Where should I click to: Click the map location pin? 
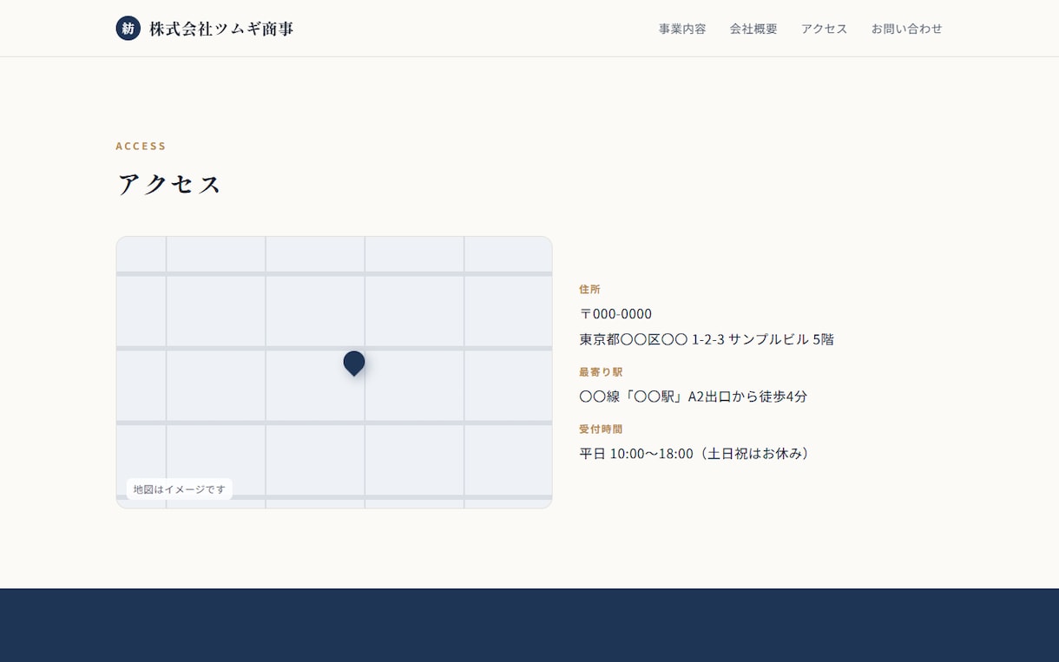point(354,363)
